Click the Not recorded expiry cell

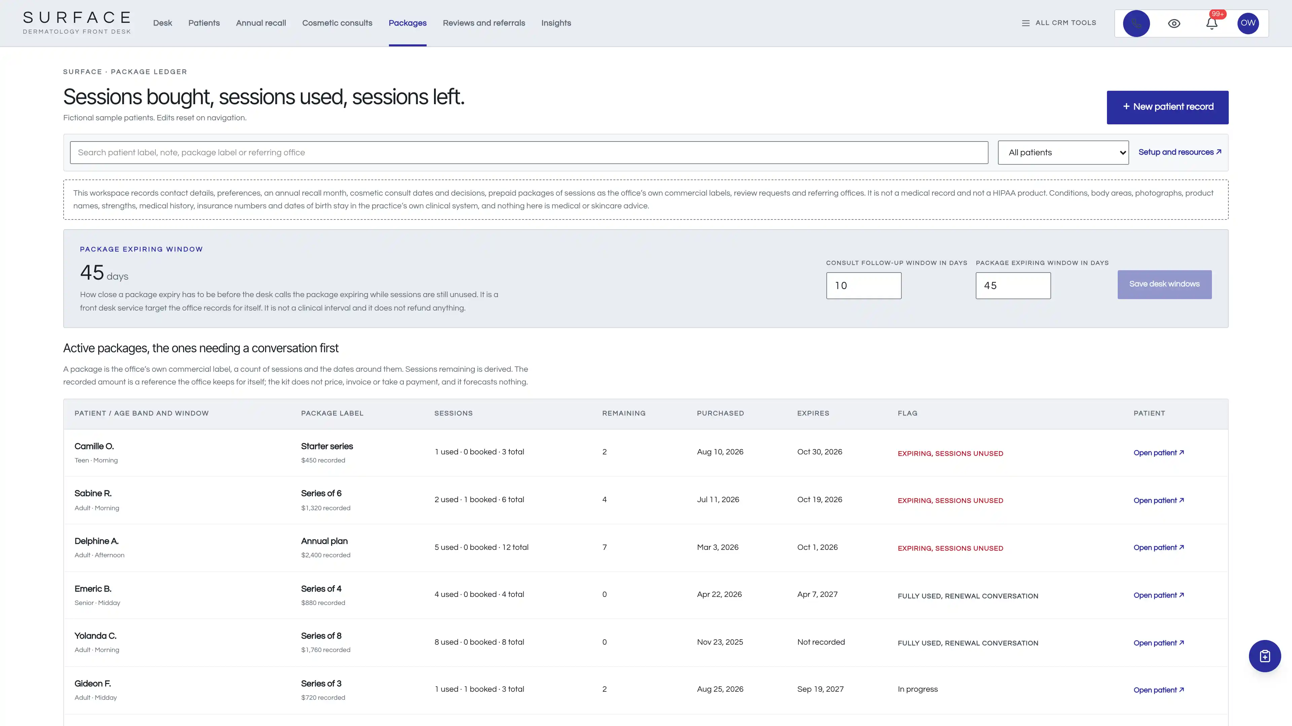821,642
